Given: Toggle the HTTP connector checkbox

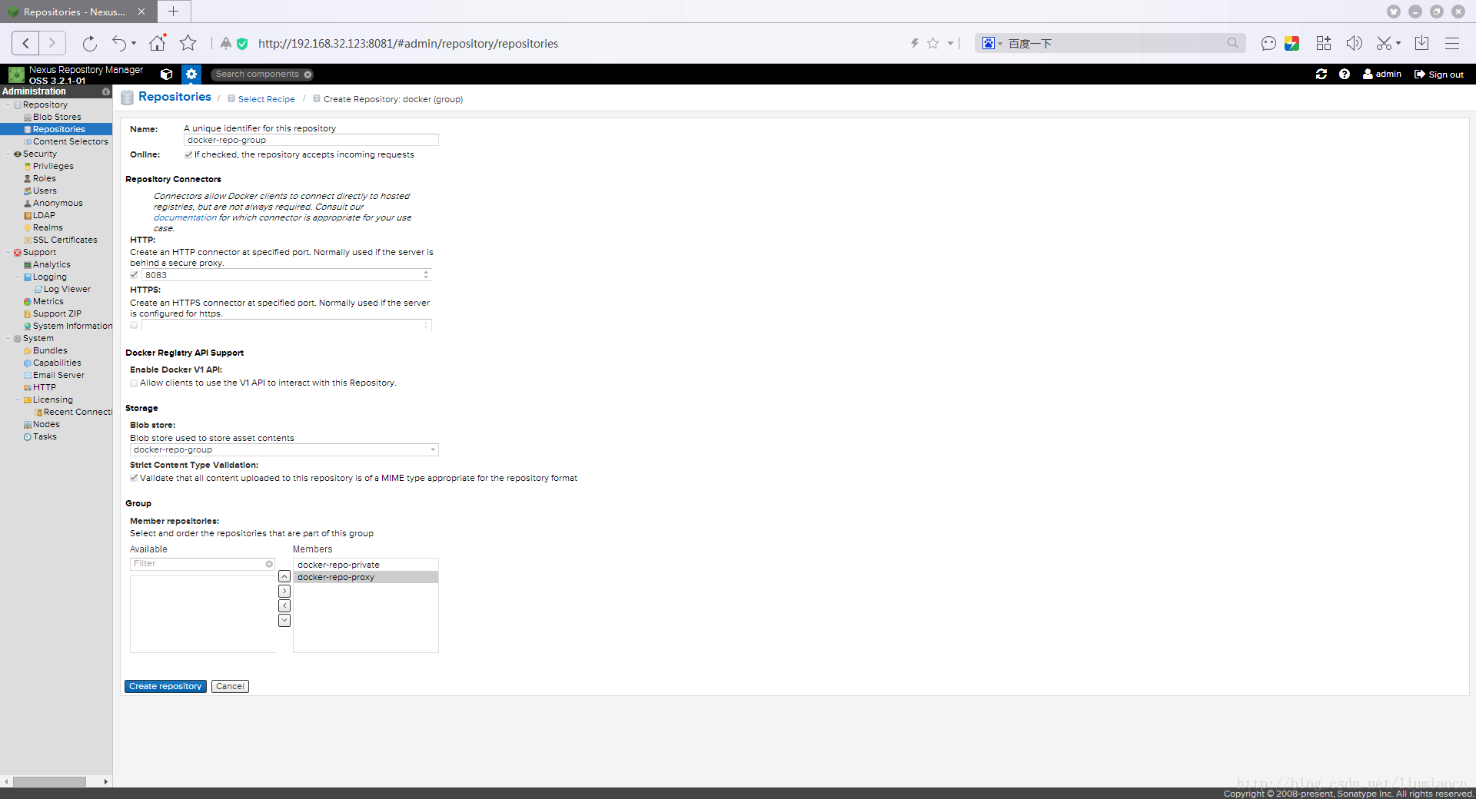Looking at the screenshot, I should coord(134,275).
